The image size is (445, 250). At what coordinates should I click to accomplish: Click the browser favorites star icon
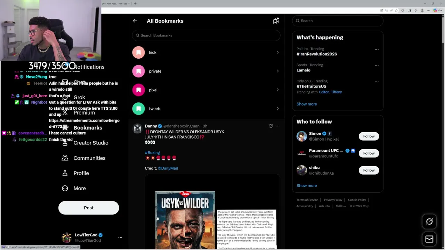[396, 10]
